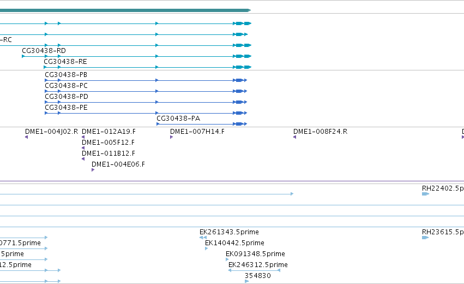
Task: Click the thick teal gene bar at top
Action: pyautogui.click(x=125, y=10)
